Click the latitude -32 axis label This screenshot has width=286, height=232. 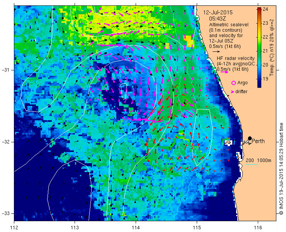click(x=6, y=142)
